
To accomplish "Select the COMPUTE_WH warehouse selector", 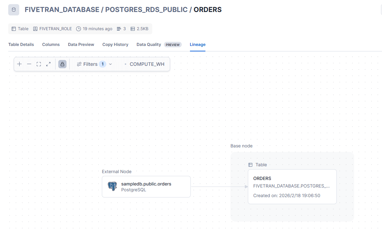I will pyautogui.click(x=146, y=64).
